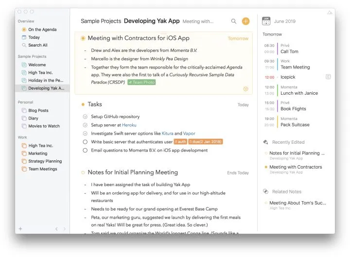Open Holiday in the Pe... project

click(42, 80)
